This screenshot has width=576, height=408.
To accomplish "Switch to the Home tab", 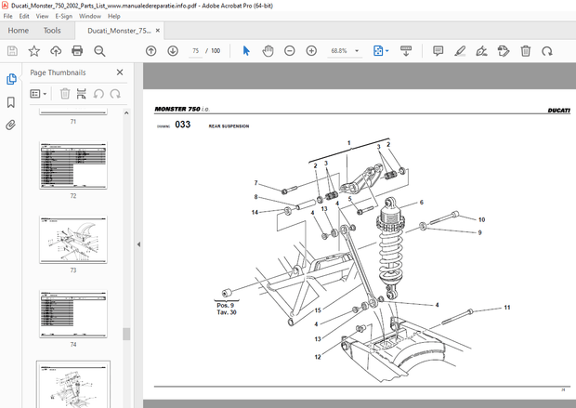I will (19, 31).
